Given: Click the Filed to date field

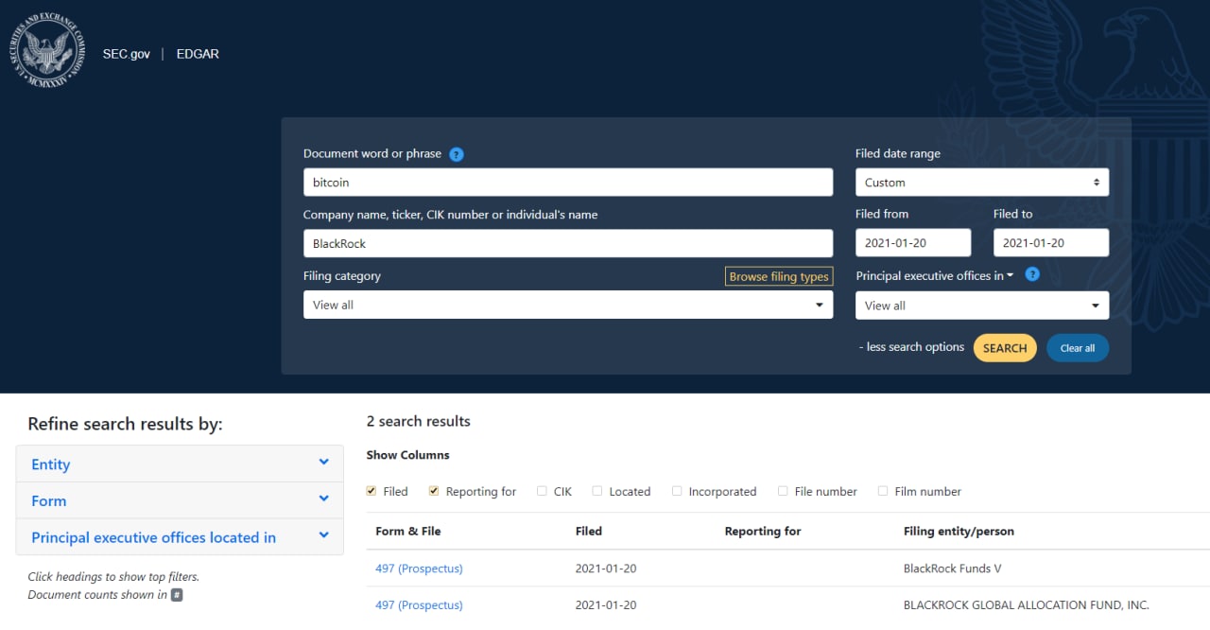Looking at the screenshot, I should point(1051,242).
